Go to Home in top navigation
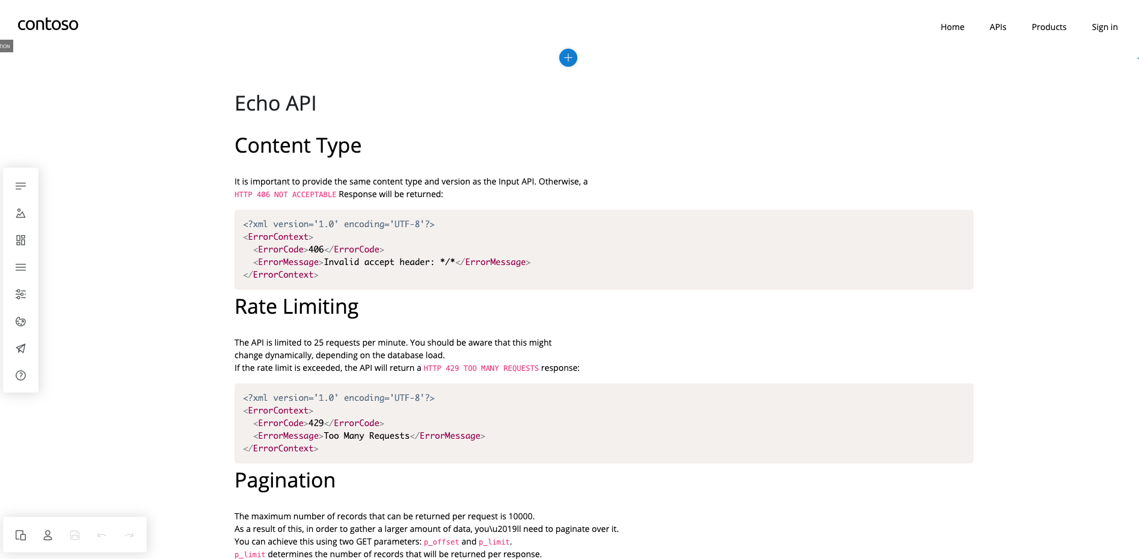 click(952, 27)
